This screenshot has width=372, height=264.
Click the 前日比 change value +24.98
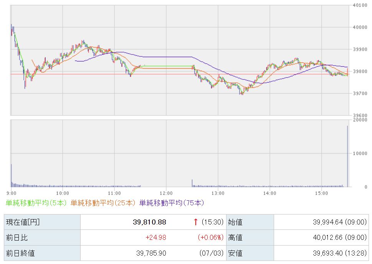click(x=156, y=238)
